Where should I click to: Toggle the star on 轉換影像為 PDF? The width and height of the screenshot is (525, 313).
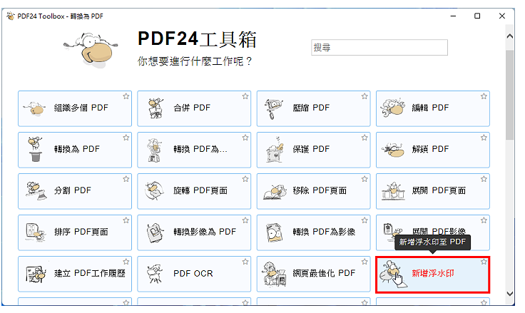[x=245, y=220]
